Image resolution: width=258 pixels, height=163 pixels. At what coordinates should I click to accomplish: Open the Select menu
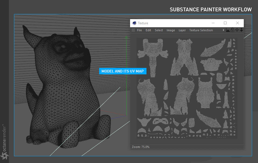click(x=159, y=30)
